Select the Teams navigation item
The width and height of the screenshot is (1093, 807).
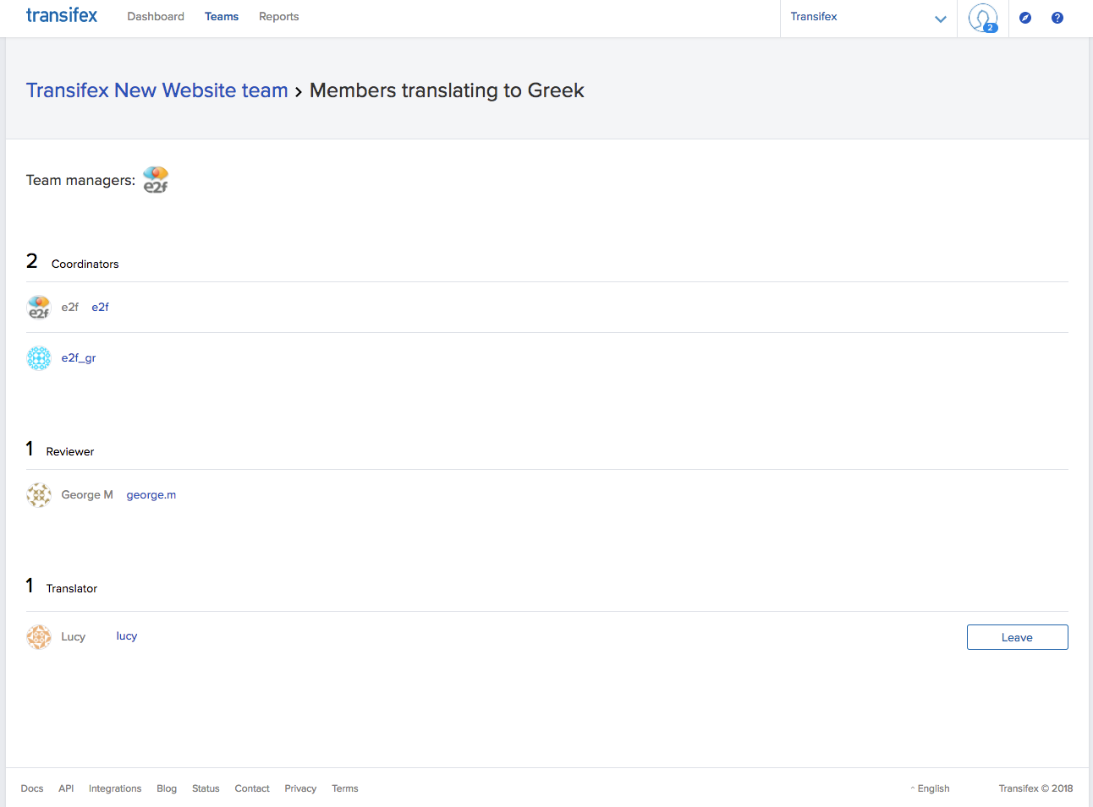[222, 17]
